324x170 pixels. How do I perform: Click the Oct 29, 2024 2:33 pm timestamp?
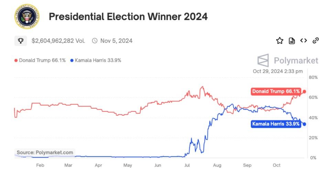278,71
